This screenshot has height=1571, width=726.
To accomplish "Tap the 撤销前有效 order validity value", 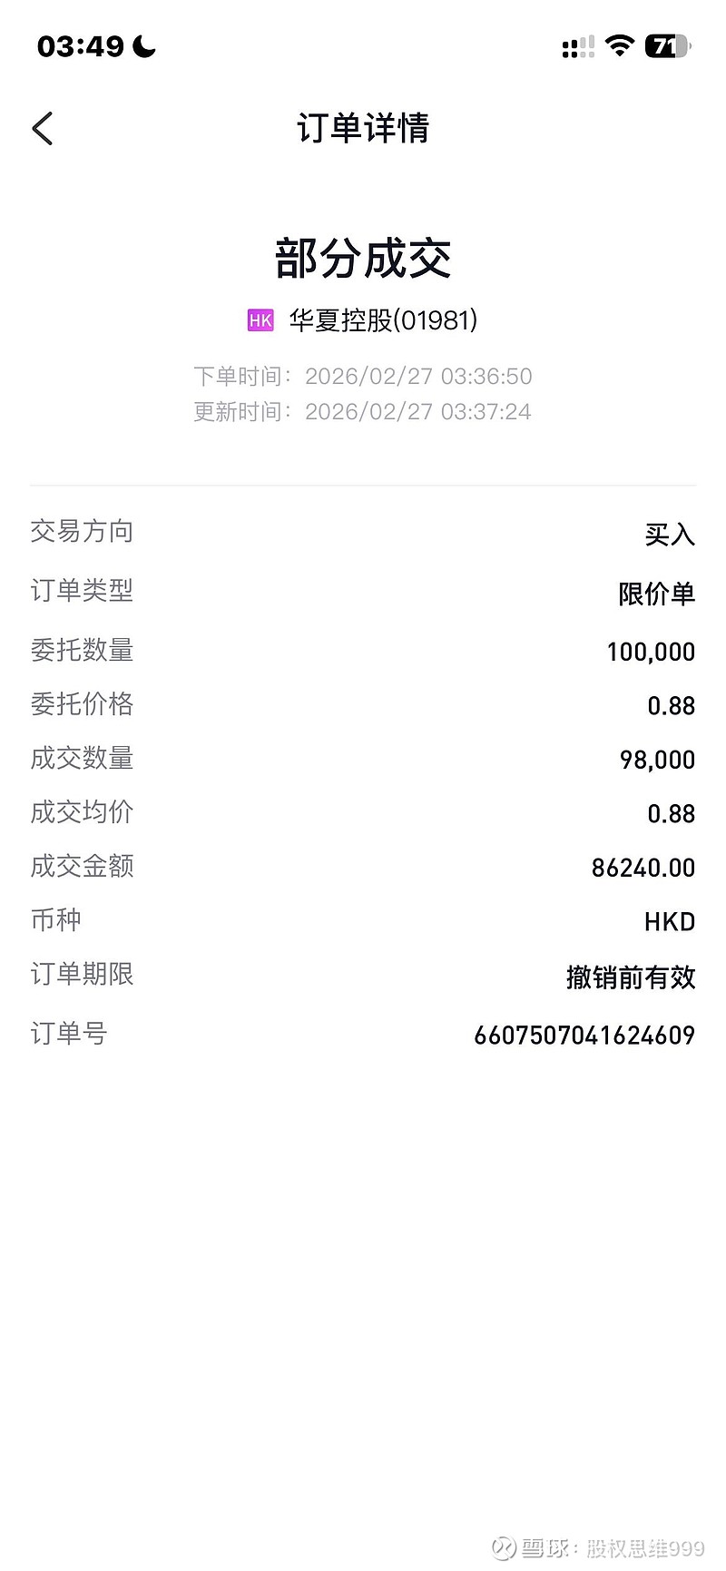I will (x=631, y=977).
